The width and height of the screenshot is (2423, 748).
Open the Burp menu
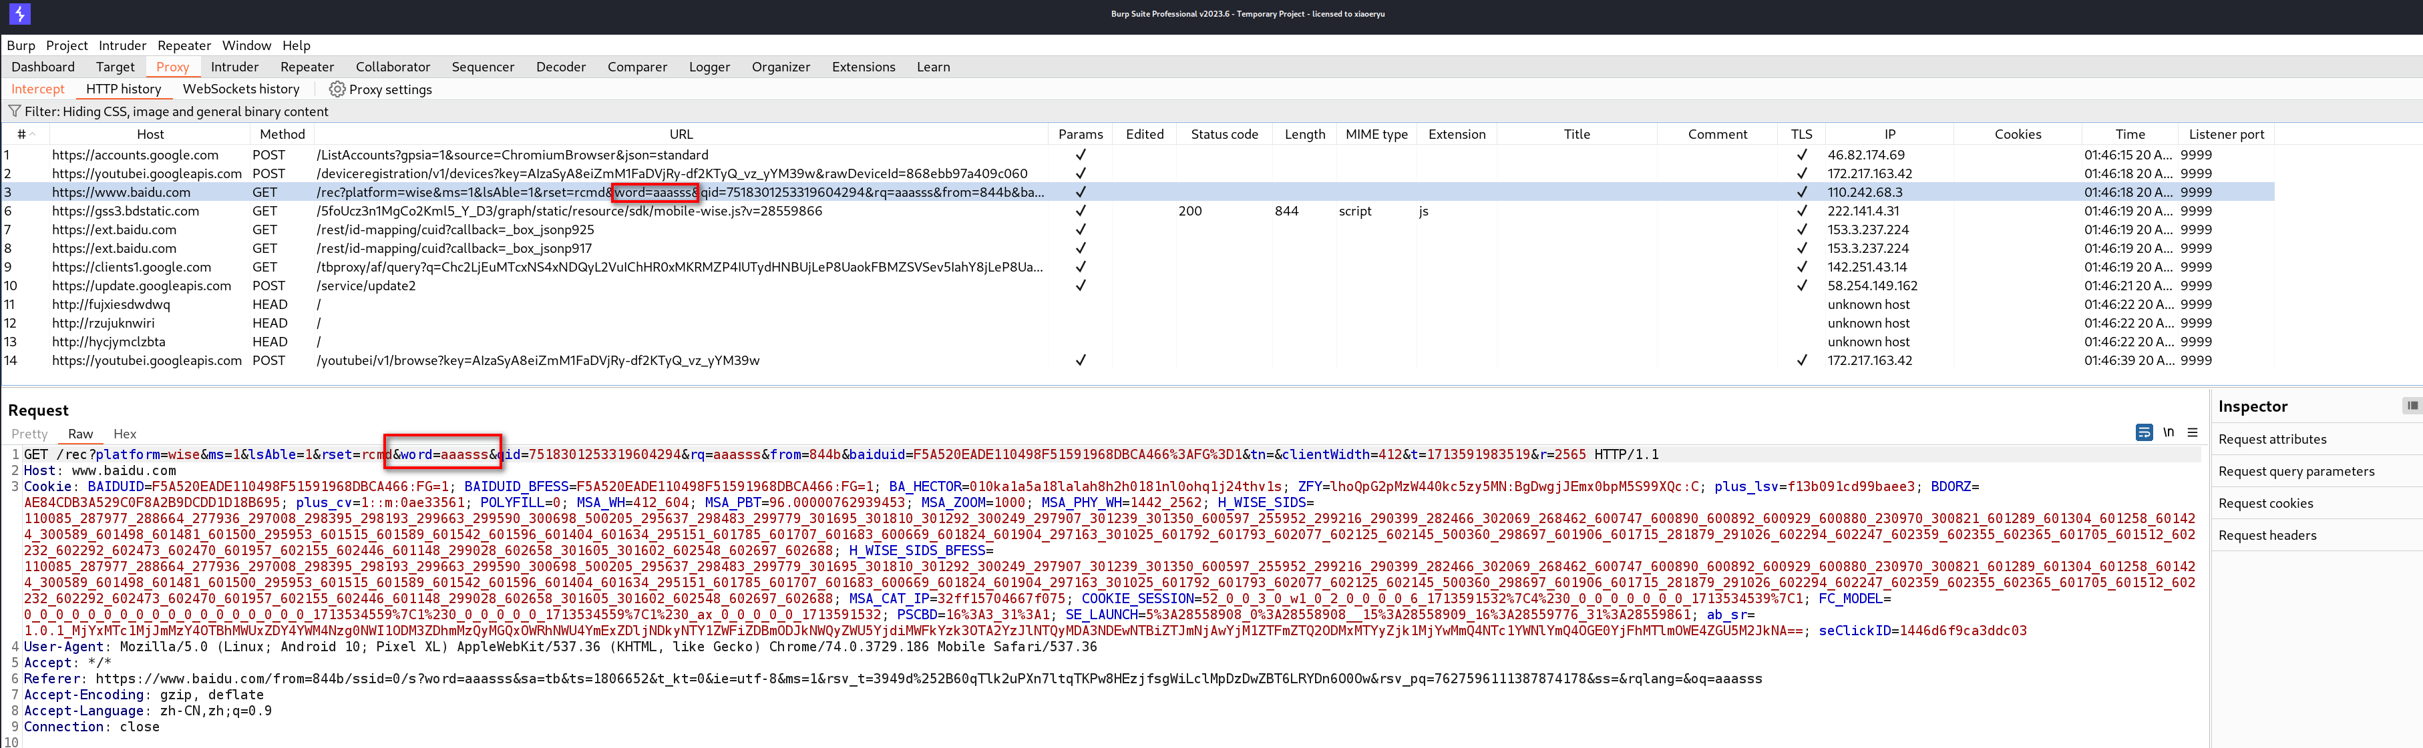(x=21, y=45)
